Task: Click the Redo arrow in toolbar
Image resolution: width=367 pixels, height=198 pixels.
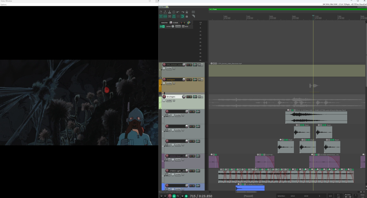Action: 182,12
